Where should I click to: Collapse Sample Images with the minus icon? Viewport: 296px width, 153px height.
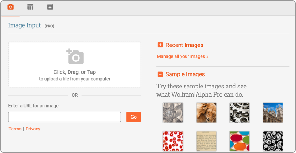pyautogui.click(x=160, y=74)
